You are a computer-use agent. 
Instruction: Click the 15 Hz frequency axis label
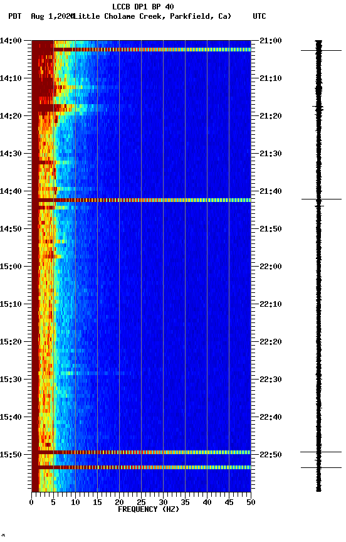pyautogui.click(x=97, y=502)
